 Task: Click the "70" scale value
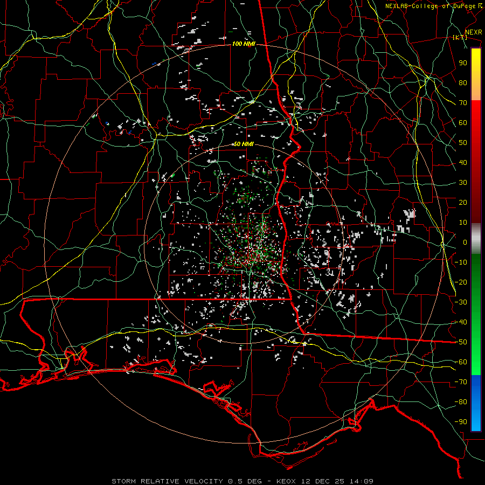pos(463,103)
